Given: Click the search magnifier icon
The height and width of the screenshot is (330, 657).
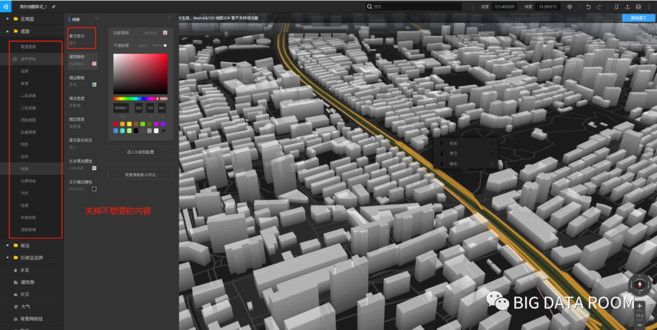Looking at the screenshot, I should coord(369,7).
